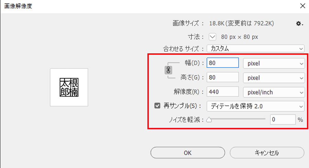Click the キャンセル button
Viewport: 309px width, 168px height.
(267, 153)
